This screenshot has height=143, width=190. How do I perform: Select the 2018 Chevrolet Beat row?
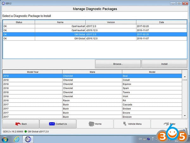coord(92,76)
